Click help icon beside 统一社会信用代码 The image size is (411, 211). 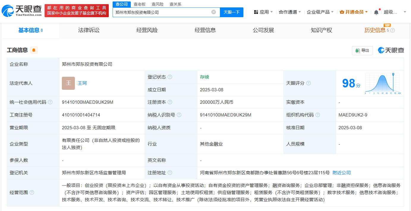(50, 102)
